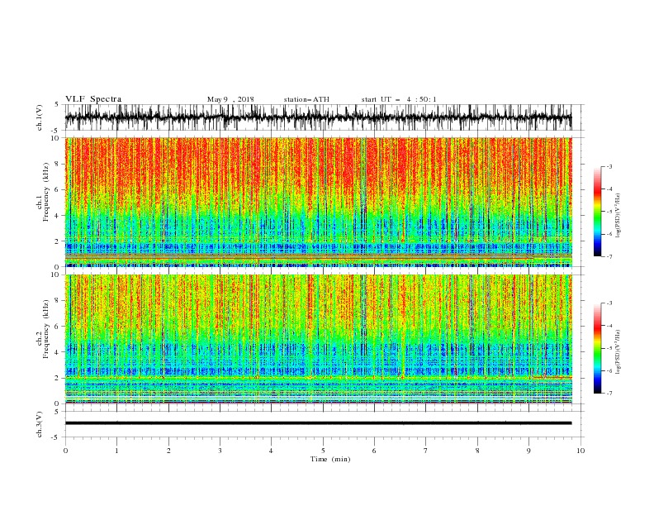The width and height of the screenshot is (654, 506).
Task: Click the orange horizontal band near 1 kHz in ch.1
Action: [x=318, y=255]
